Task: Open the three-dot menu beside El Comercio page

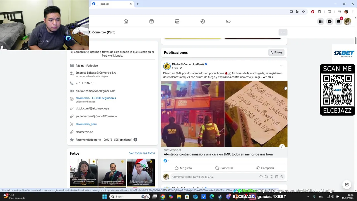Action: click(283, 32)
